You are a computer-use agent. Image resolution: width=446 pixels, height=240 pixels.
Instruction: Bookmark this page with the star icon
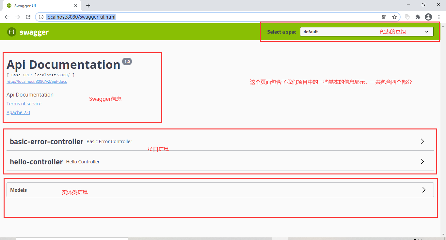point(394,17)
